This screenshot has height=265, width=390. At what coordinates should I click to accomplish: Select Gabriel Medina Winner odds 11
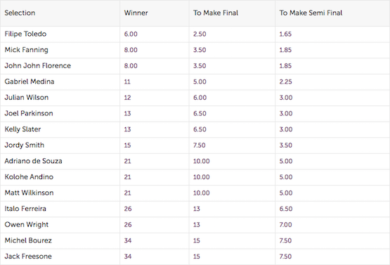click(x=127, y=82)
